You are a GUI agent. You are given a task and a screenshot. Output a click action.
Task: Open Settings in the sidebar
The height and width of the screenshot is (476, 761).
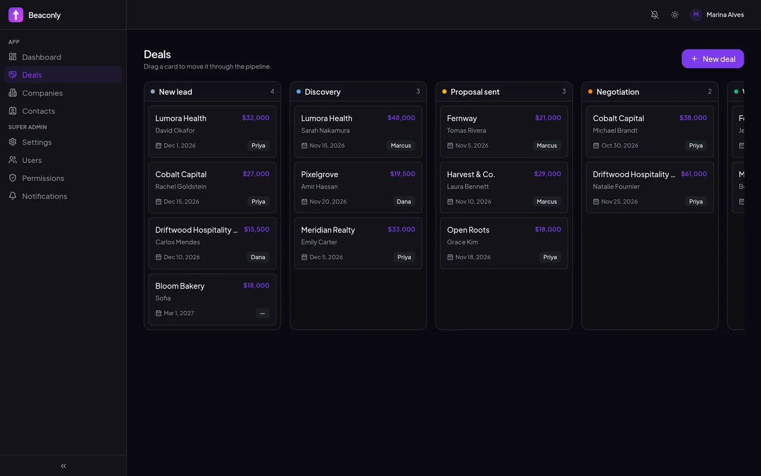[x=63, y=142]
